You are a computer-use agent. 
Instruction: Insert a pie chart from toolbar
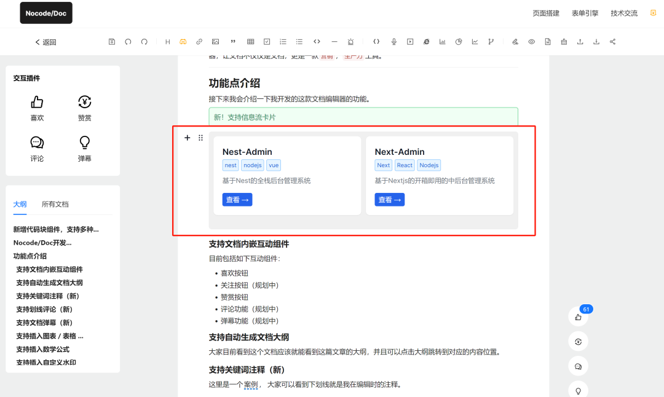point(459,42)
